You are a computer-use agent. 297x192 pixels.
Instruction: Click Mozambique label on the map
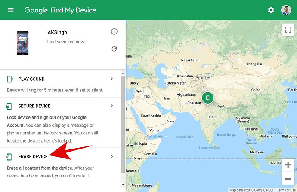tap(142, 186)
